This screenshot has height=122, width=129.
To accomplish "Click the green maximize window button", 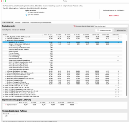I will (6, 1).
